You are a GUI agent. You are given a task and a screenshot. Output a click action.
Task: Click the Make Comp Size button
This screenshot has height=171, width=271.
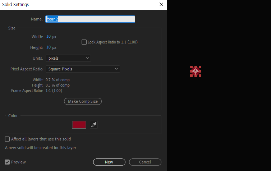pos(83,101)
